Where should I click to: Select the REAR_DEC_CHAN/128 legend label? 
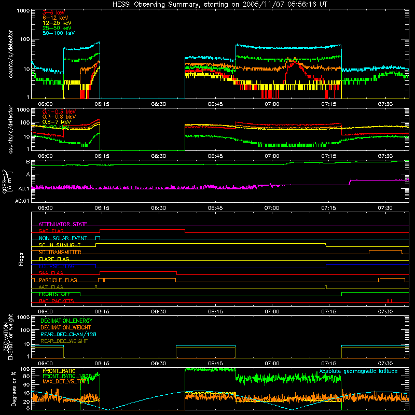[68, 334]
